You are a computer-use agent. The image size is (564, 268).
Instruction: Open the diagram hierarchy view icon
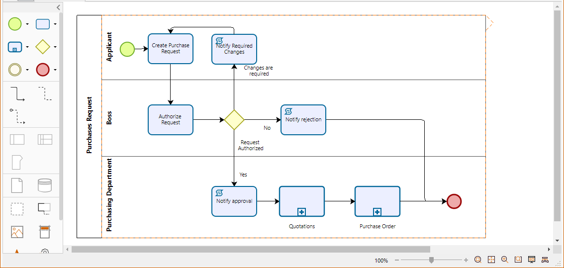(545, 260)
